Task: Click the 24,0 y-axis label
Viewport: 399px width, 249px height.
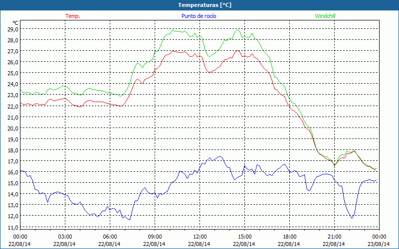Action: coord(13,84)
